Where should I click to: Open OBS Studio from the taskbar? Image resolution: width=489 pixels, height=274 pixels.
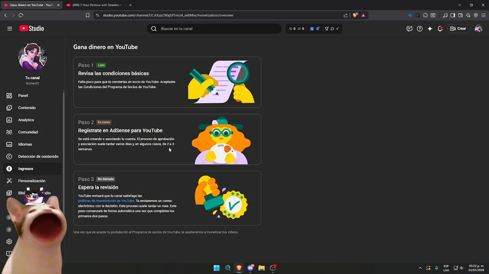click(x=273, y=268)
